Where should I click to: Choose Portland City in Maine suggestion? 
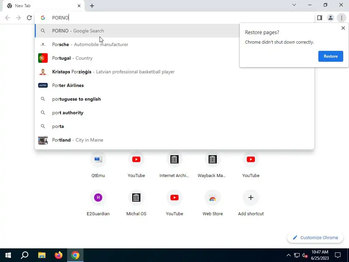tap(174, 140)
